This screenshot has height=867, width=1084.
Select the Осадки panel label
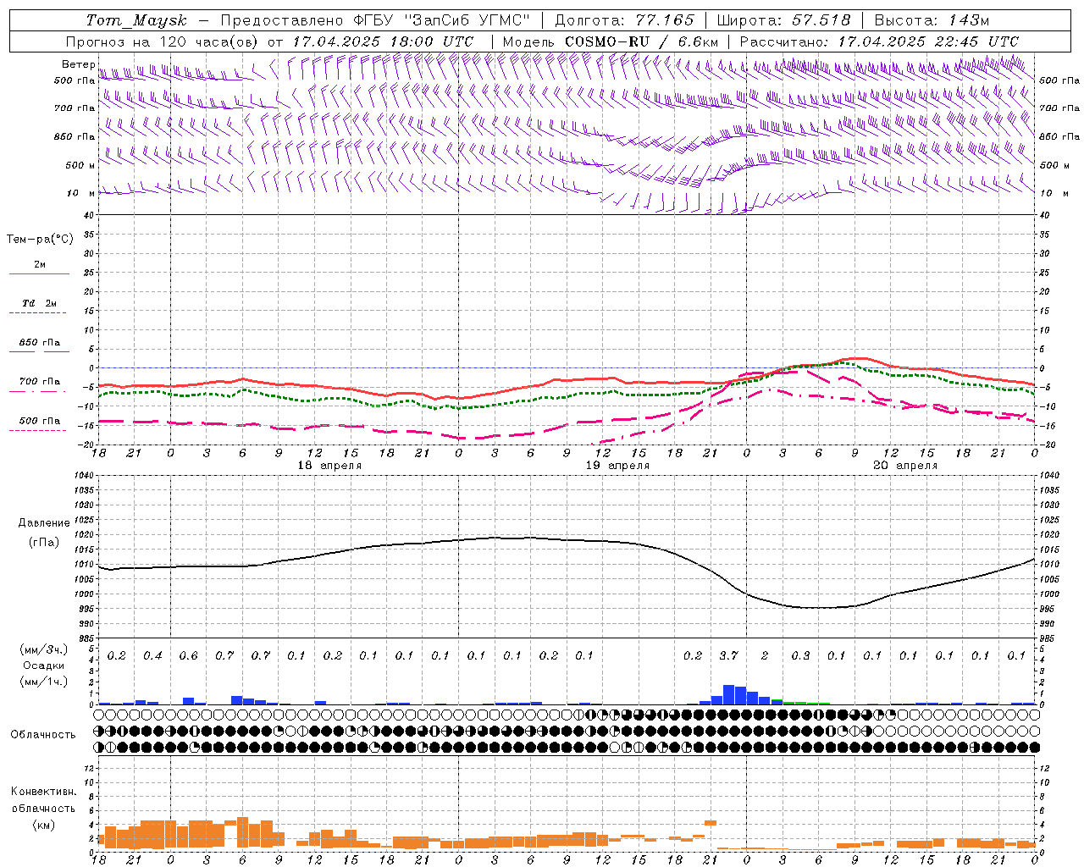(x=43, y=665)
